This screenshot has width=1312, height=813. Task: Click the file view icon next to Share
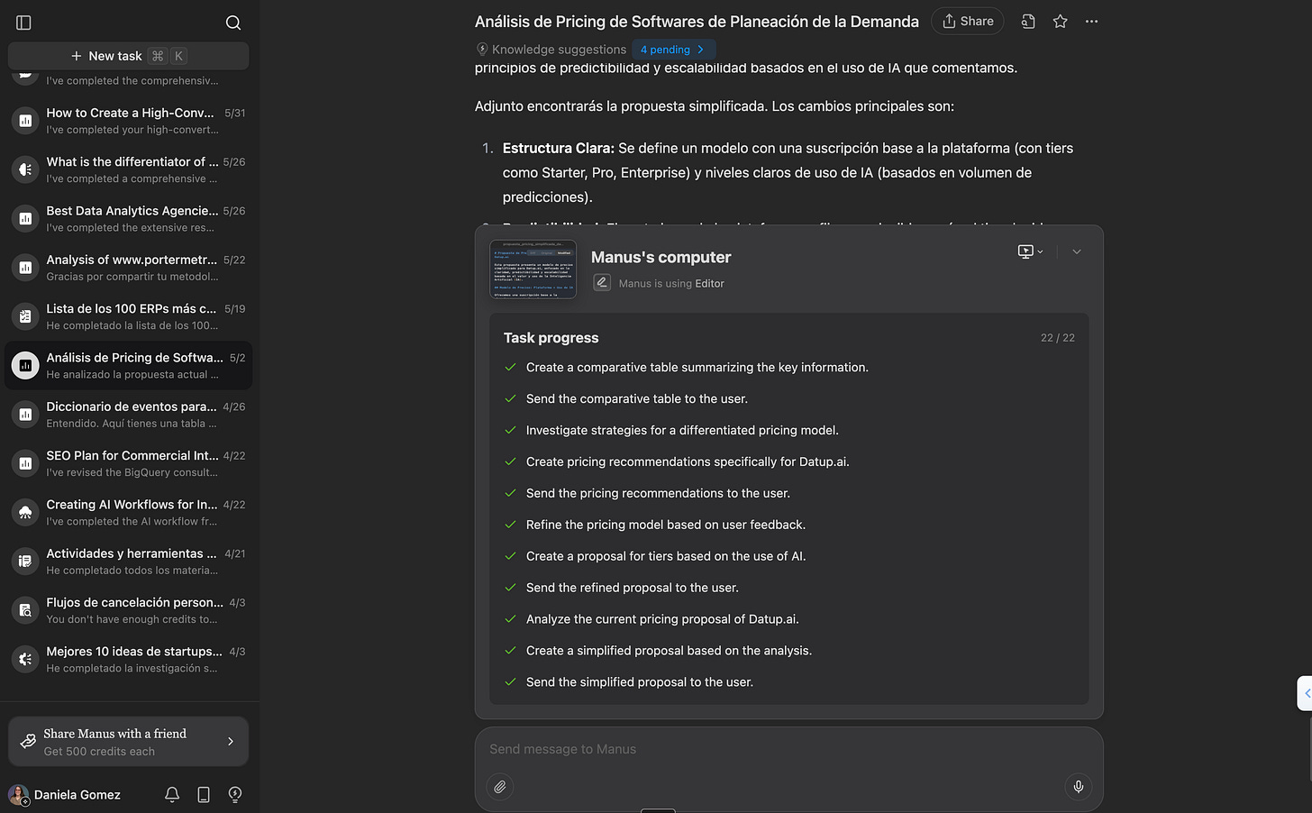1028,22
